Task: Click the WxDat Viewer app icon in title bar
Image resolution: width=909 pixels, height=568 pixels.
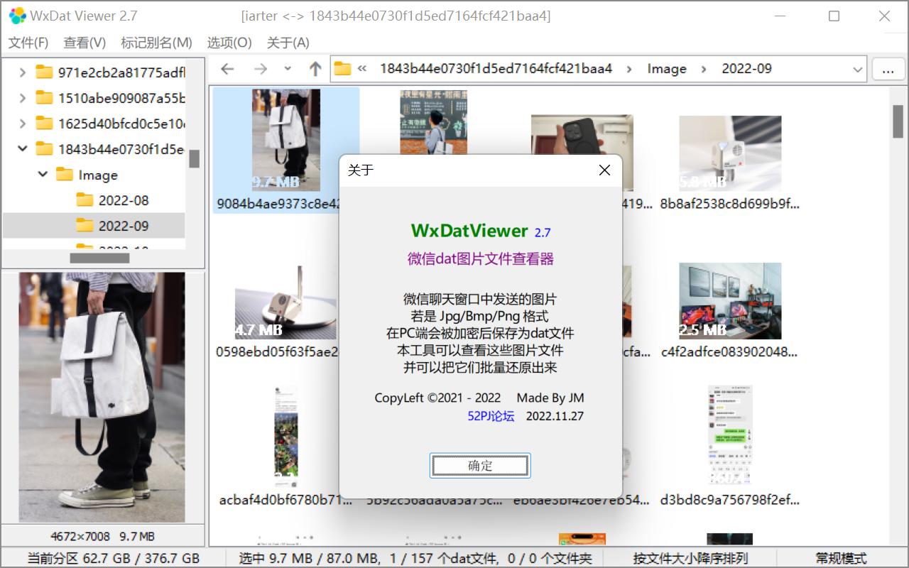Action: tap(17, 16)
